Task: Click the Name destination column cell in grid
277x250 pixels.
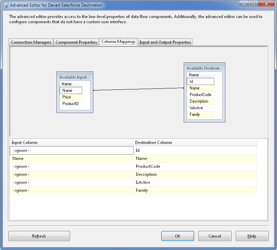Action: [195, 158]
